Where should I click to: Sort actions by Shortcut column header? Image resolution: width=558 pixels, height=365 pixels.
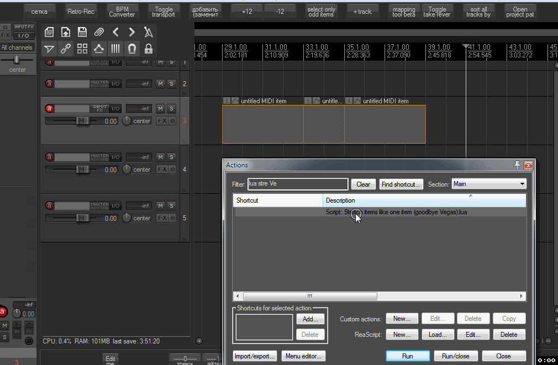[x=277, y=200]
